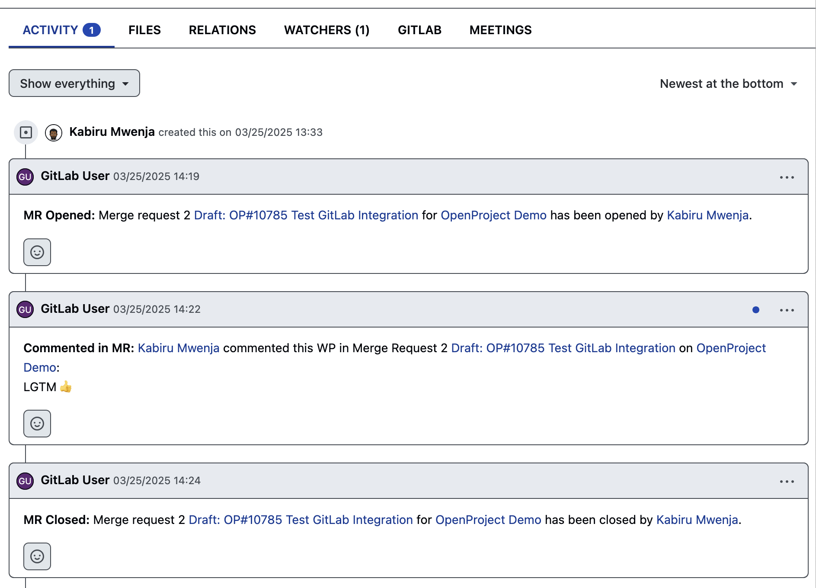Viewport: 816px width, 588px height.
Task: Open Draft merge request link in MR Opened
Action: pyautogui.click(x=306, y=215)
